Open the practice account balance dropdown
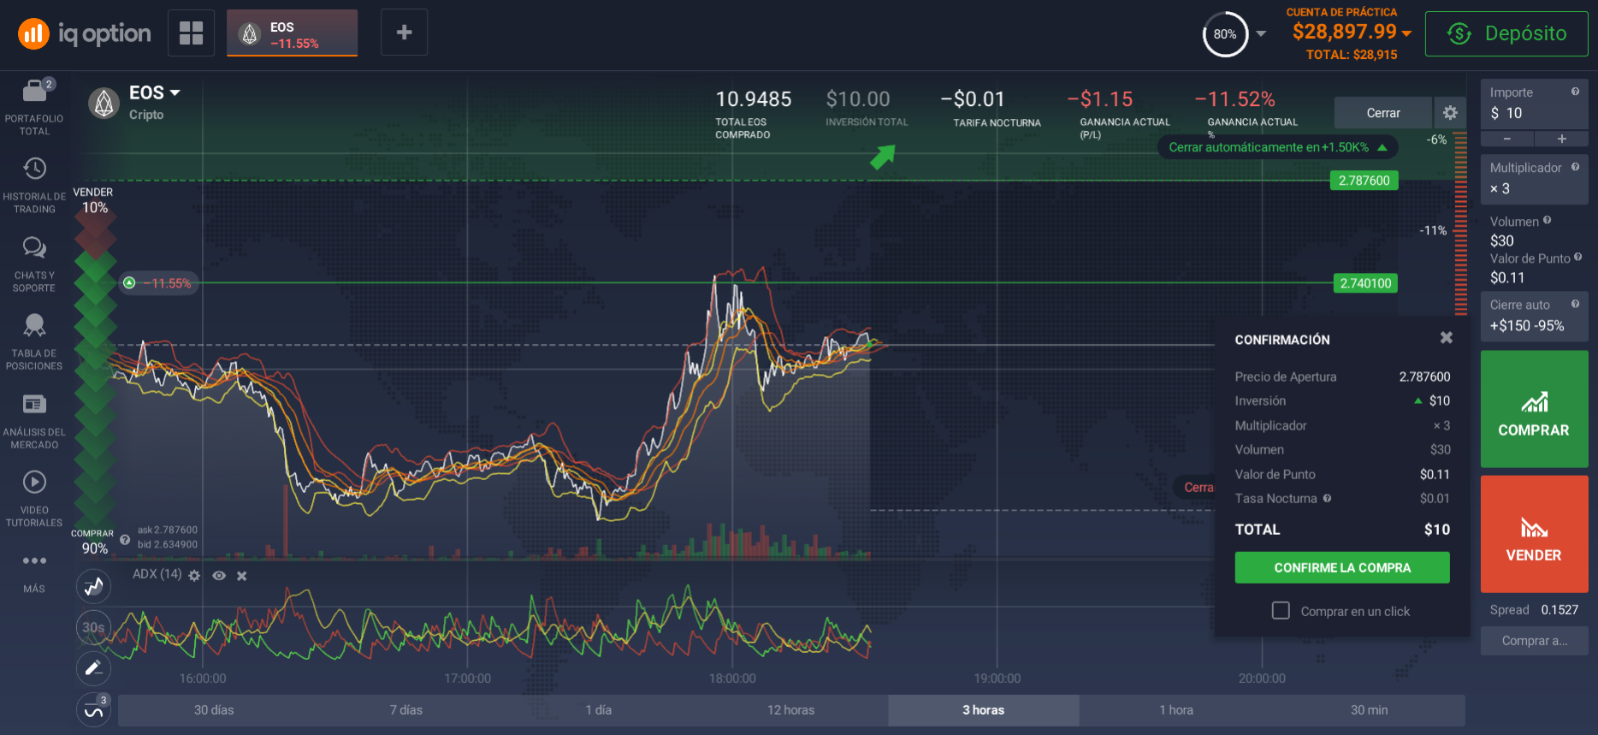1598x735 pixels. click(x=1406, y=33)
